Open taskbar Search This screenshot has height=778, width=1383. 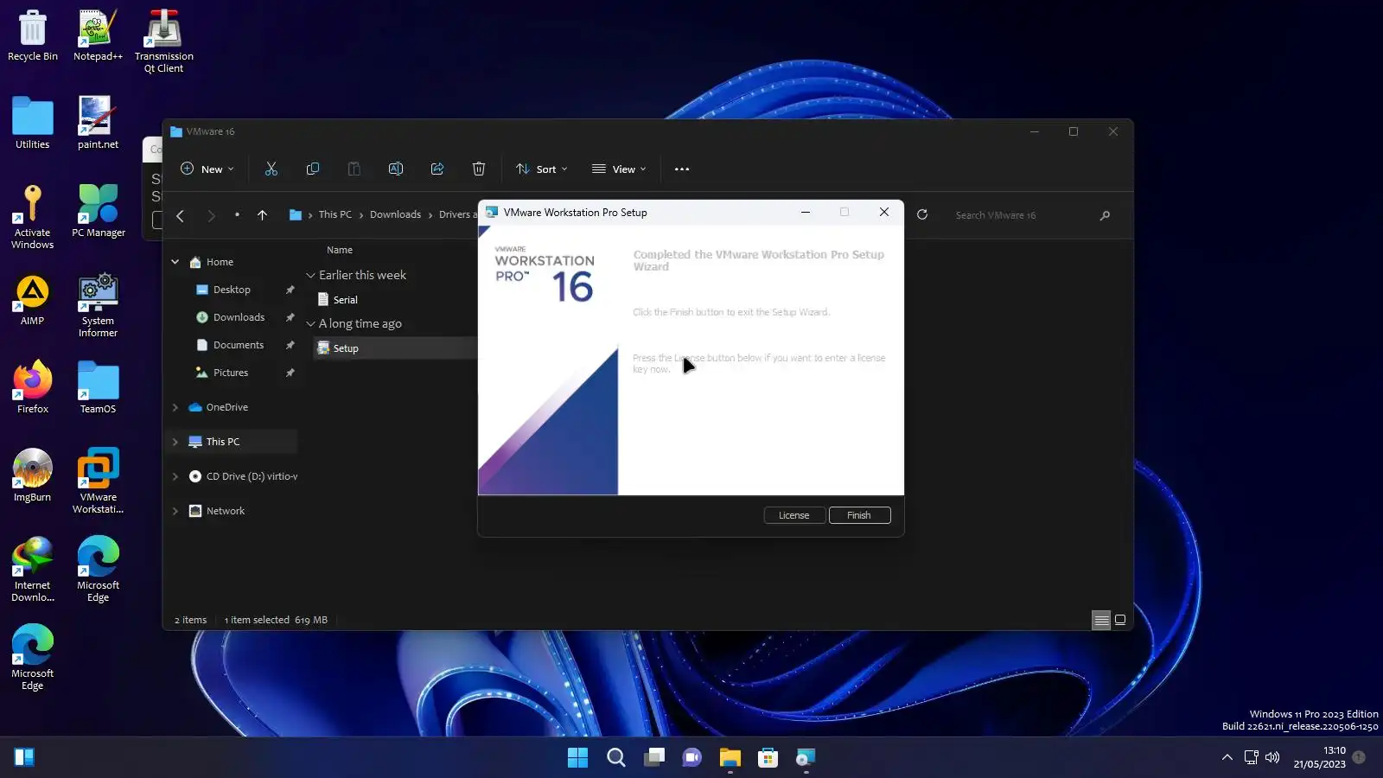tap(615, 758)
